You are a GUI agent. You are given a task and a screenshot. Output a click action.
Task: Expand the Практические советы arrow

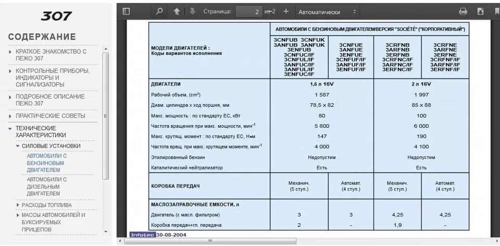[x=10, y=116]
